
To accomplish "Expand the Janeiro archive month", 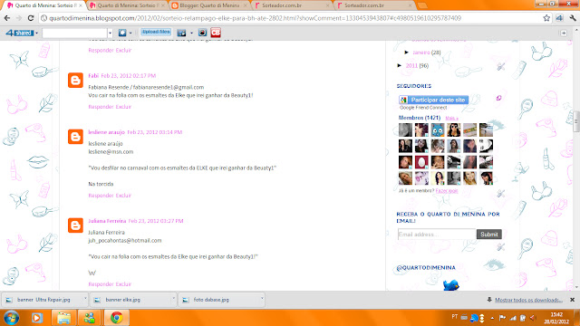I will click(x=407, y=53).
